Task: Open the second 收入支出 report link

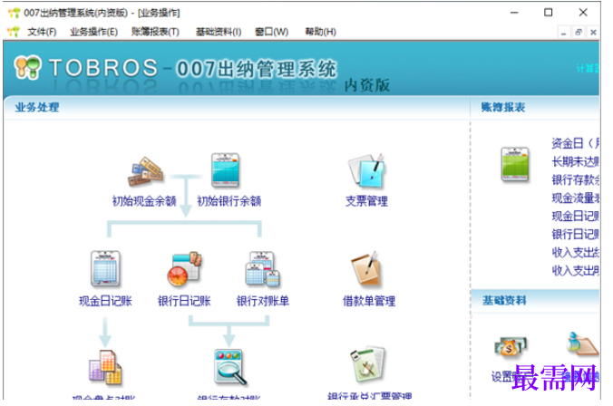Action: click(x=575, y=270)
